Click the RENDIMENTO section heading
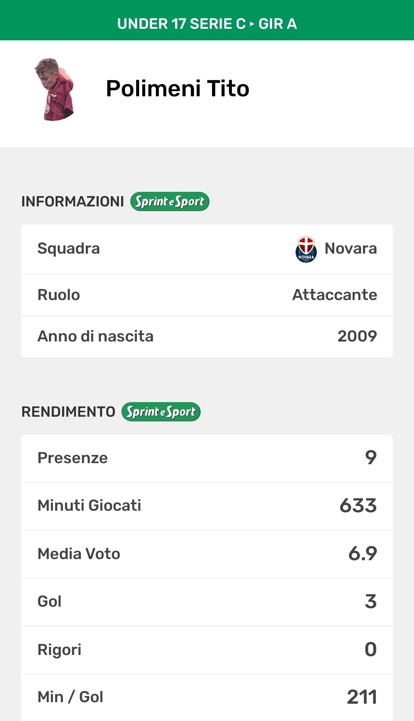This screenshot has height=721, width=414. (68, 412)
